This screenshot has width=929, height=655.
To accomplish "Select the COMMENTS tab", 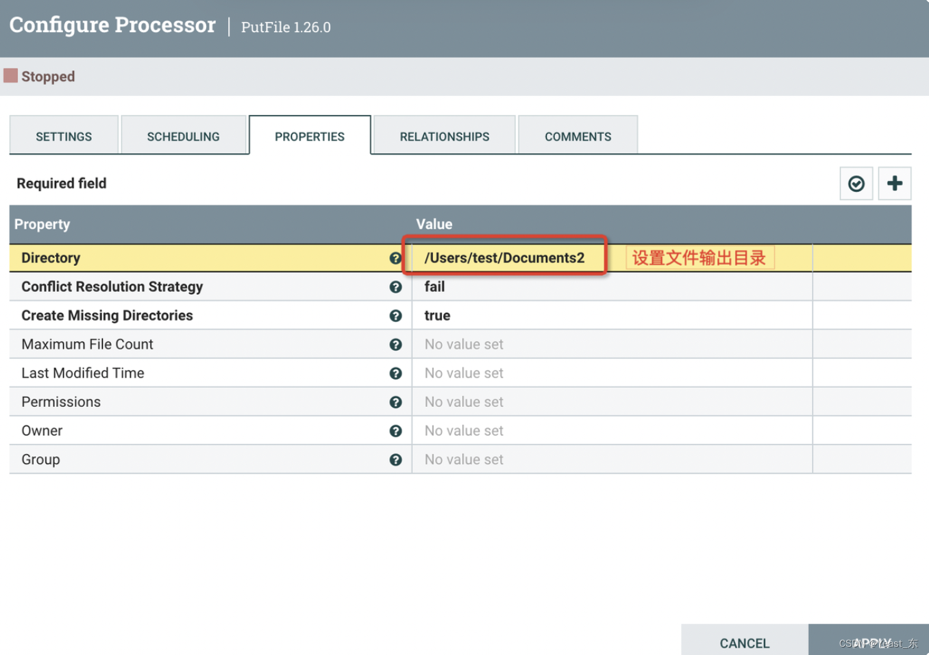I will pyautogui.click(x=578, y=136).
